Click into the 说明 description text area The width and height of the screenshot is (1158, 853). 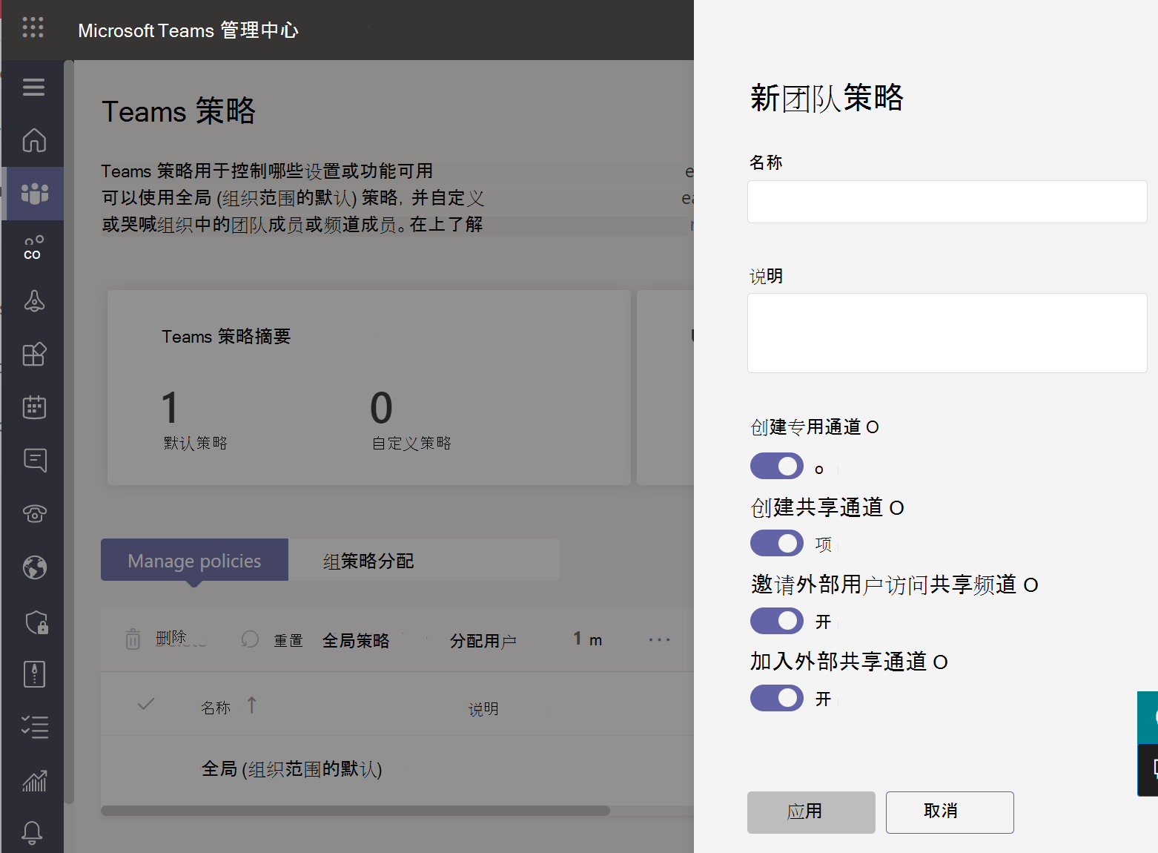pos(947,333)
